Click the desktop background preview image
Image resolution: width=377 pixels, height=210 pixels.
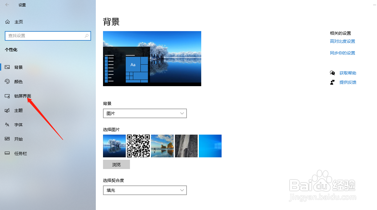point(152,59)
